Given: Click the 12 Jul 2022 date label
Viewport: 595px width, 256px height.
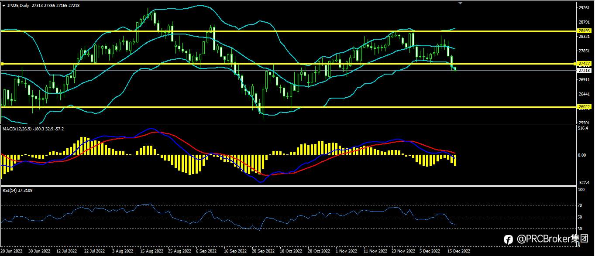Looking at the screenshot, I should pyautogui.click(x=67, y=251).
